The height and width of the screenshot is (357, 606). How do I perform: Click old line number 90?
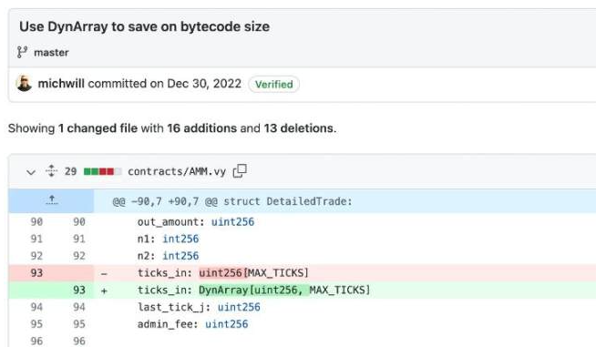tap(36, 222)
